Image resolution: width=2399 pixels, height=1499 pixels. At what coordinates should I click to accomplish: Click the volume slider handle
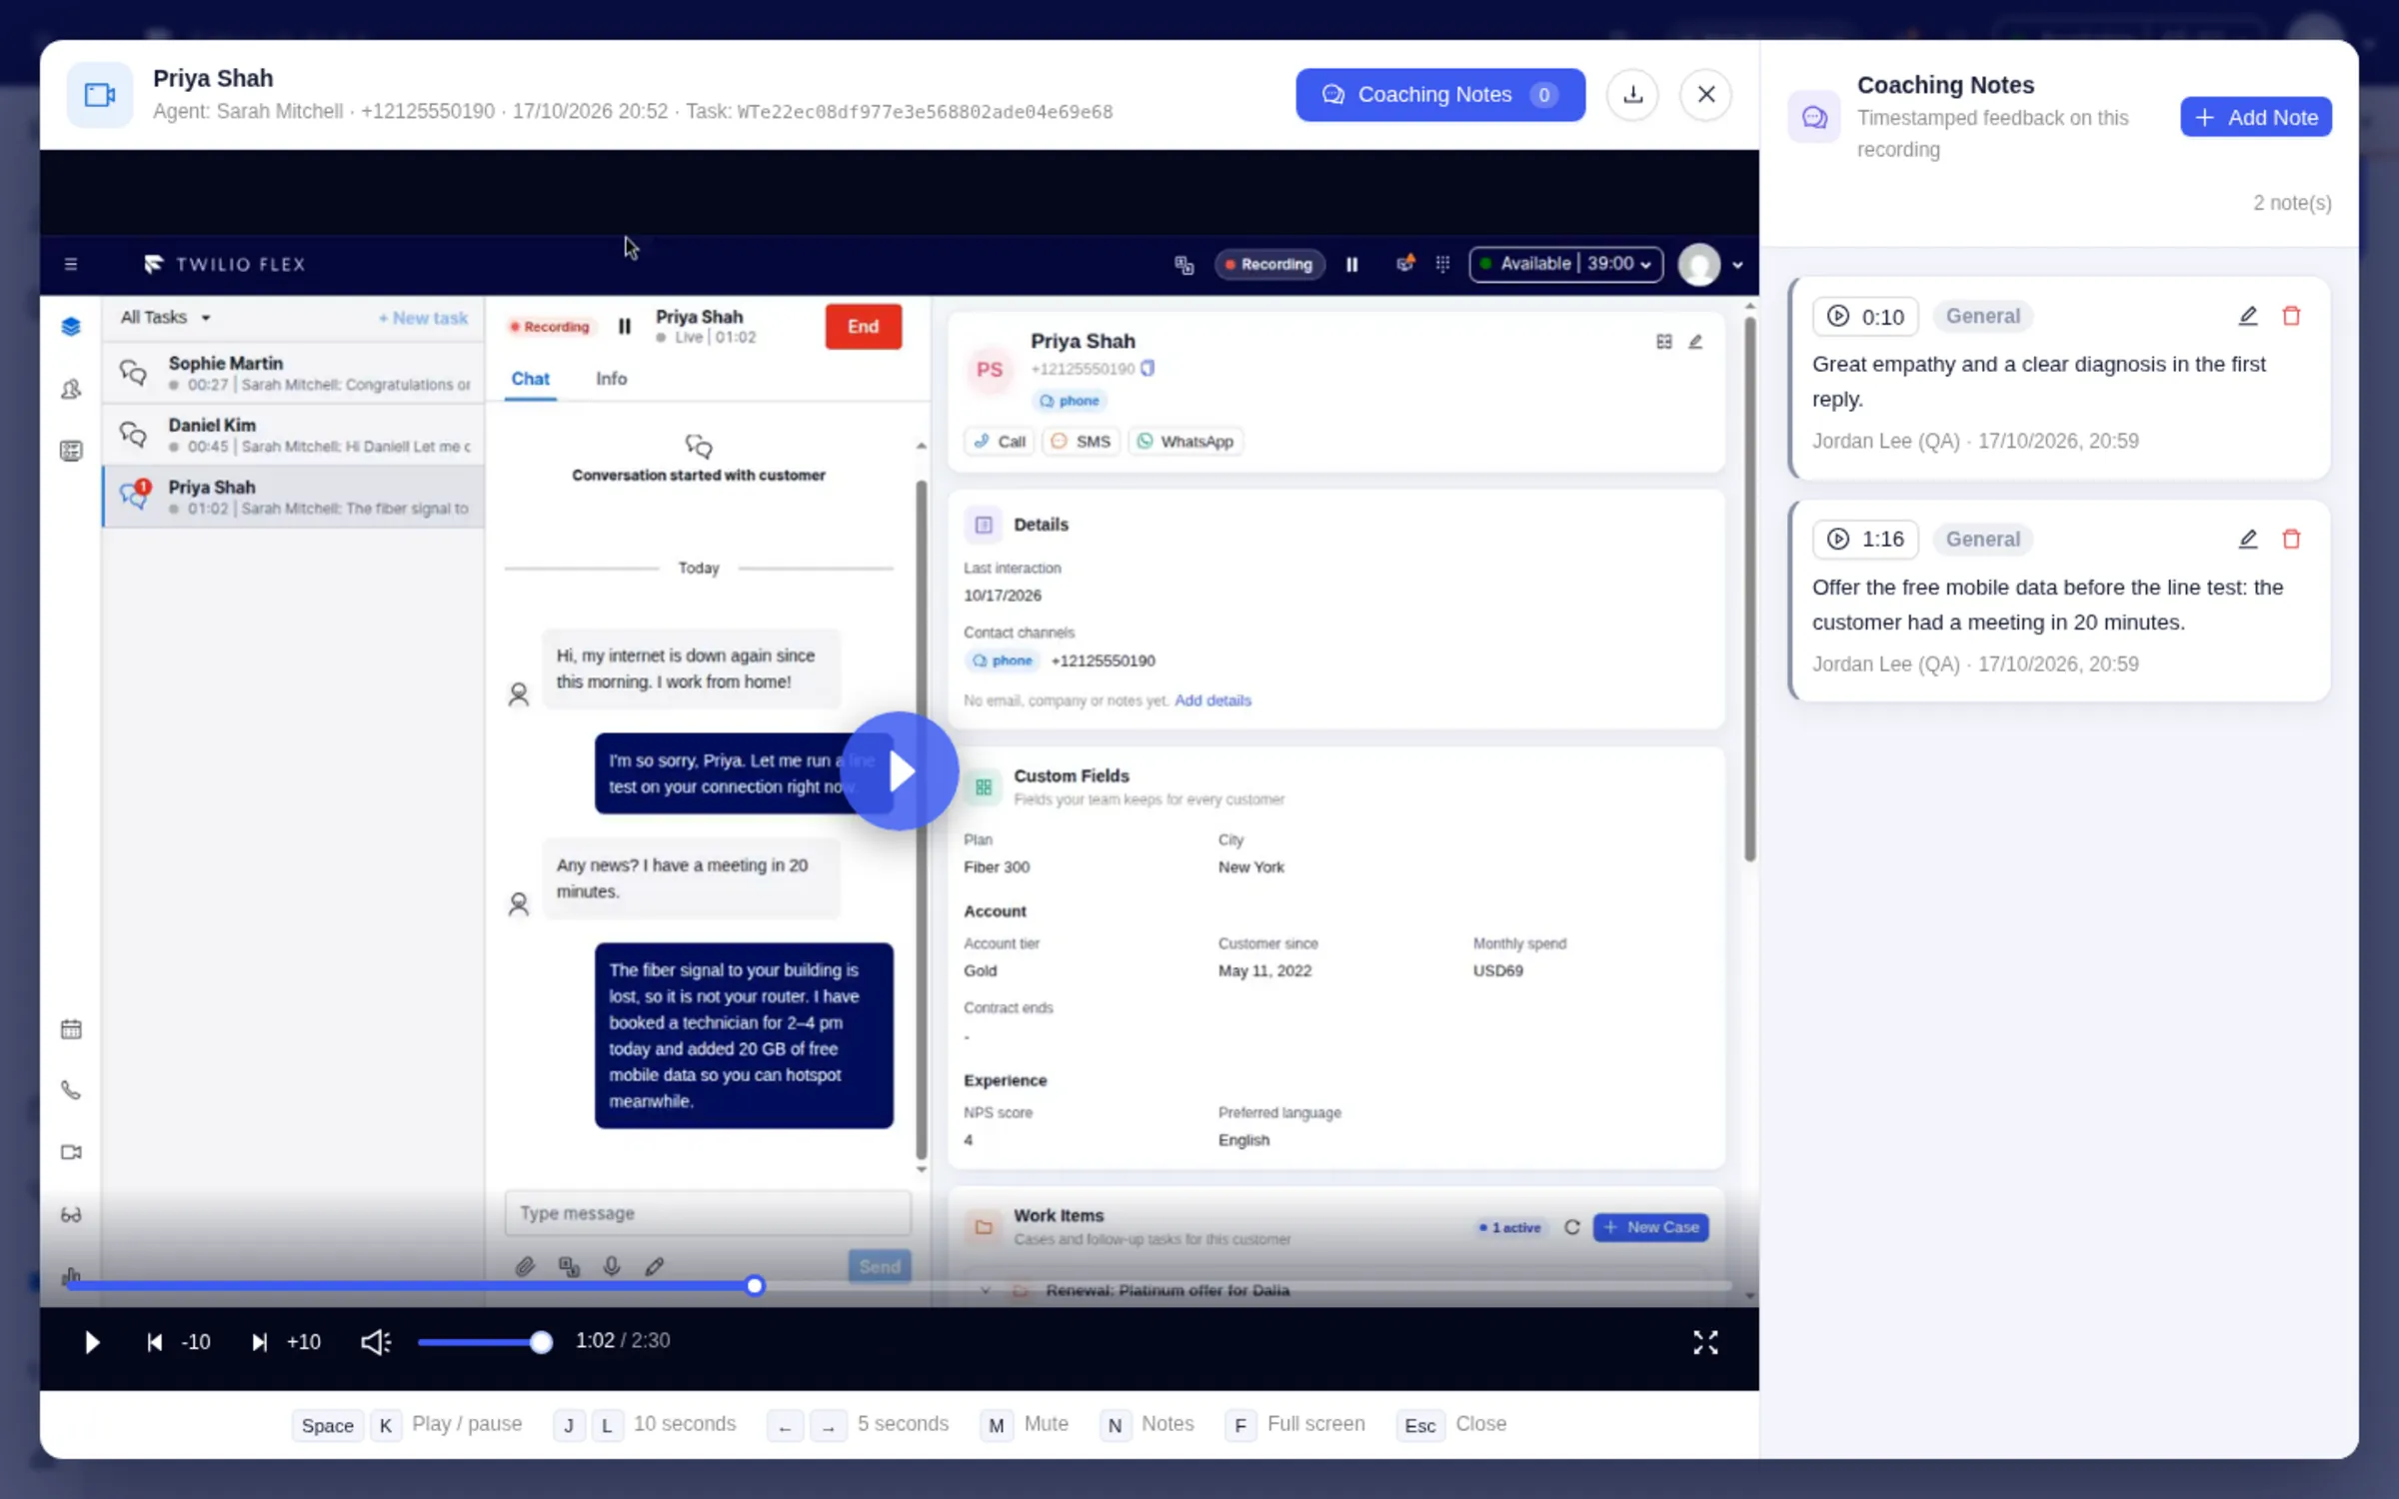541,1341
